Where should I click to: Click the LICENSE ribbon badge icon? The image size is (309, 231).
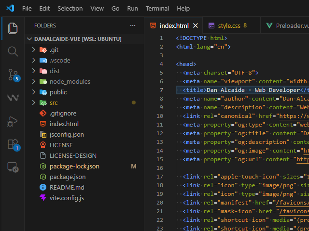click(43, 145)
